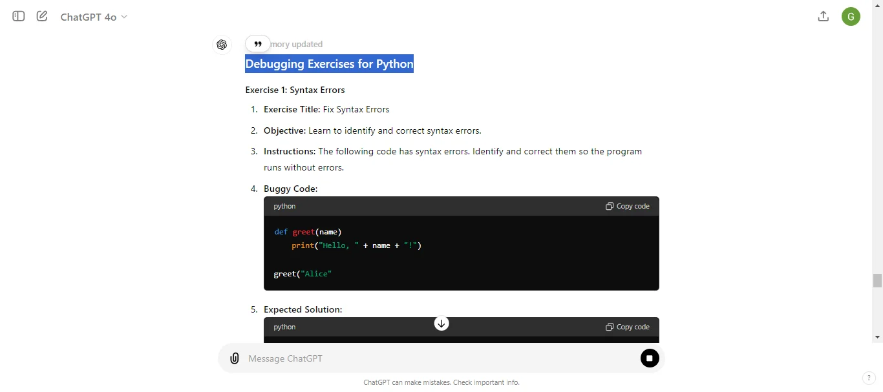The image size is (883, 392).
Task: Attach a file using the paperclip icon
Action: point(234,358)
